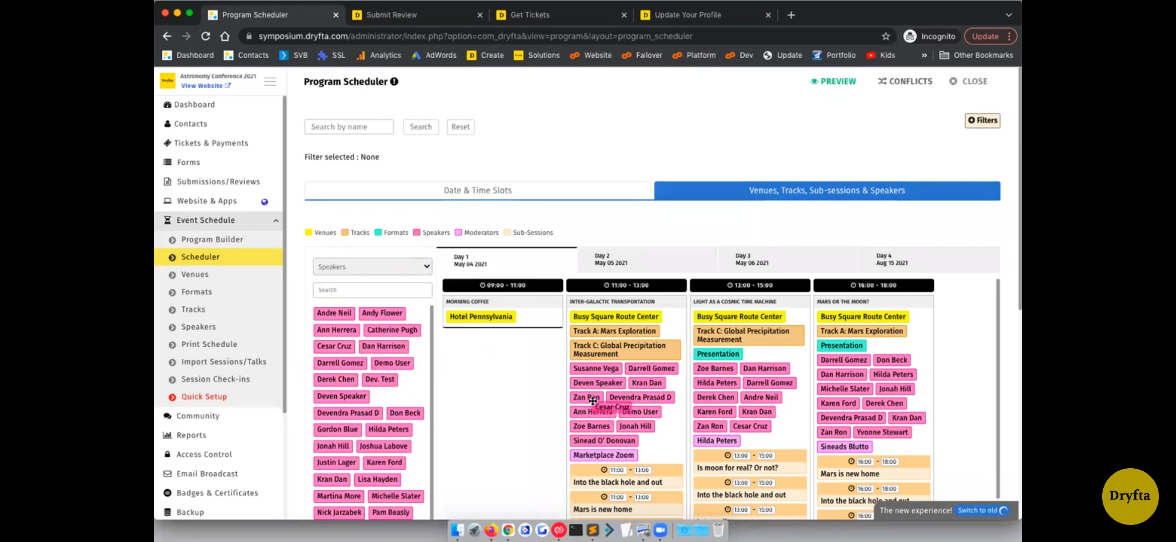Click the 09:00 - 11:00 time slot header
The height and width of the screenshot is (542, 1176).
pyautogui.click(x=503, y=285)
